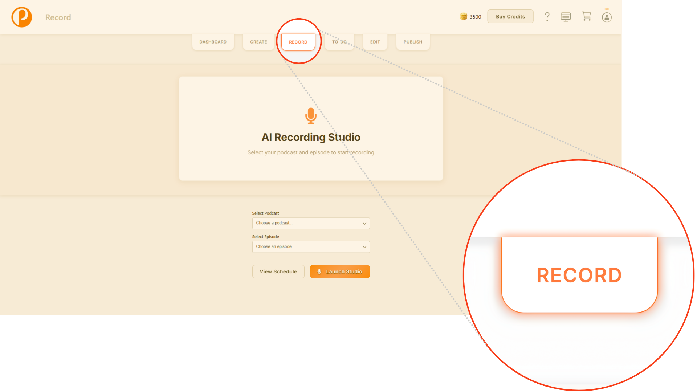Open the Publish tab
Image resolution: width=697 pixels, height=392 pixels.
[x=413, y=42]
